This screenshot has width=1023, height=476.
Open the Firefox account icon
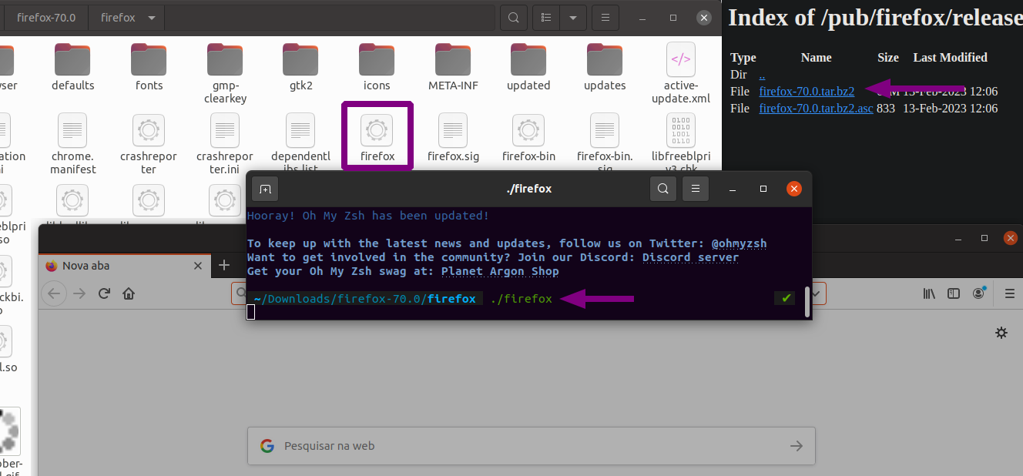tap(978, 293)
